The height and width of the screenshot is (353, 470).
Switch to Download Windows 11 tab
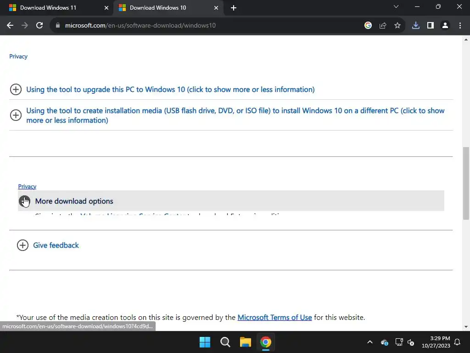pyautogui.click(x=56, y=8)
